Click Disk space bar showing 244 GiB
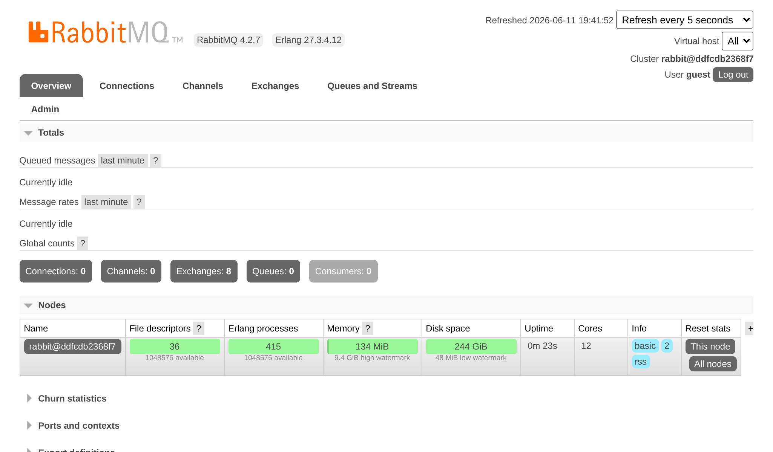The image size is (773, 452). click(x=471, y=347)
